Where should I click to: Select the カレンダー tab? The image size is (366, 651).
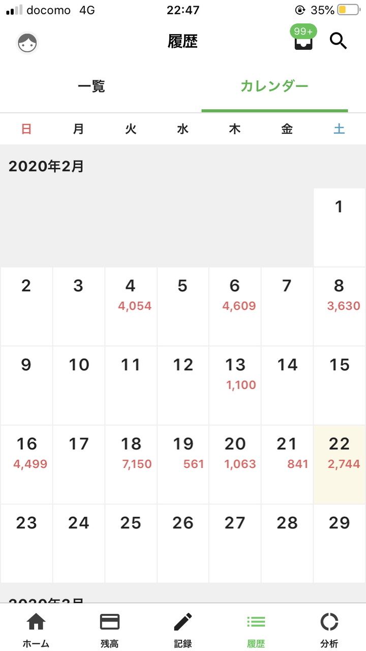[x=274, y=86]
